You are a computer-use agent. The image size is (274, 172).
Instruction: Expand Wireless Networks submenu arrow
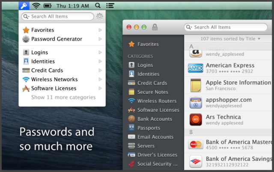100,79
